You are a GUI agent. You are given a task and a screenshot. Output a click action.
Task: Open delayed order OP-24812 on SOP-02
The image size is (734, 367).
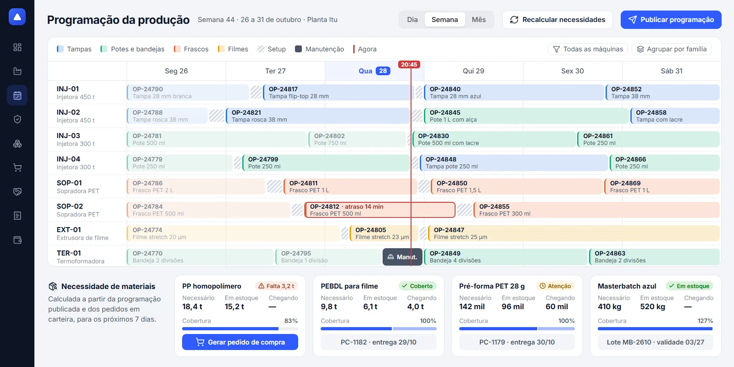coord(380,210)
